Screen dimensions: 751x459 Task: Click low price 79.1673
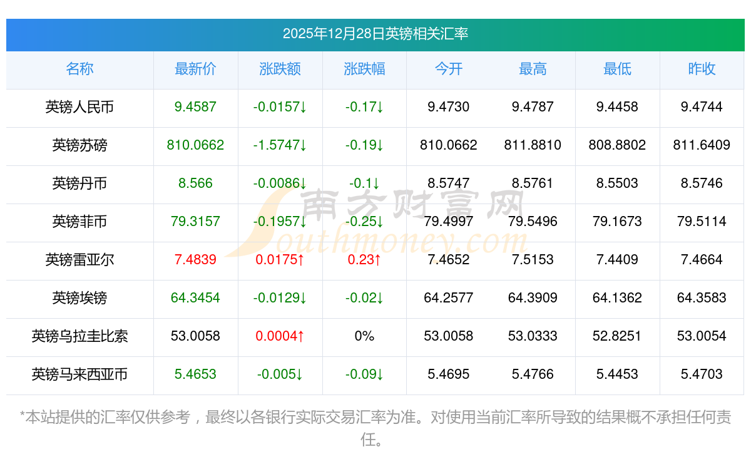click(617, 222)
